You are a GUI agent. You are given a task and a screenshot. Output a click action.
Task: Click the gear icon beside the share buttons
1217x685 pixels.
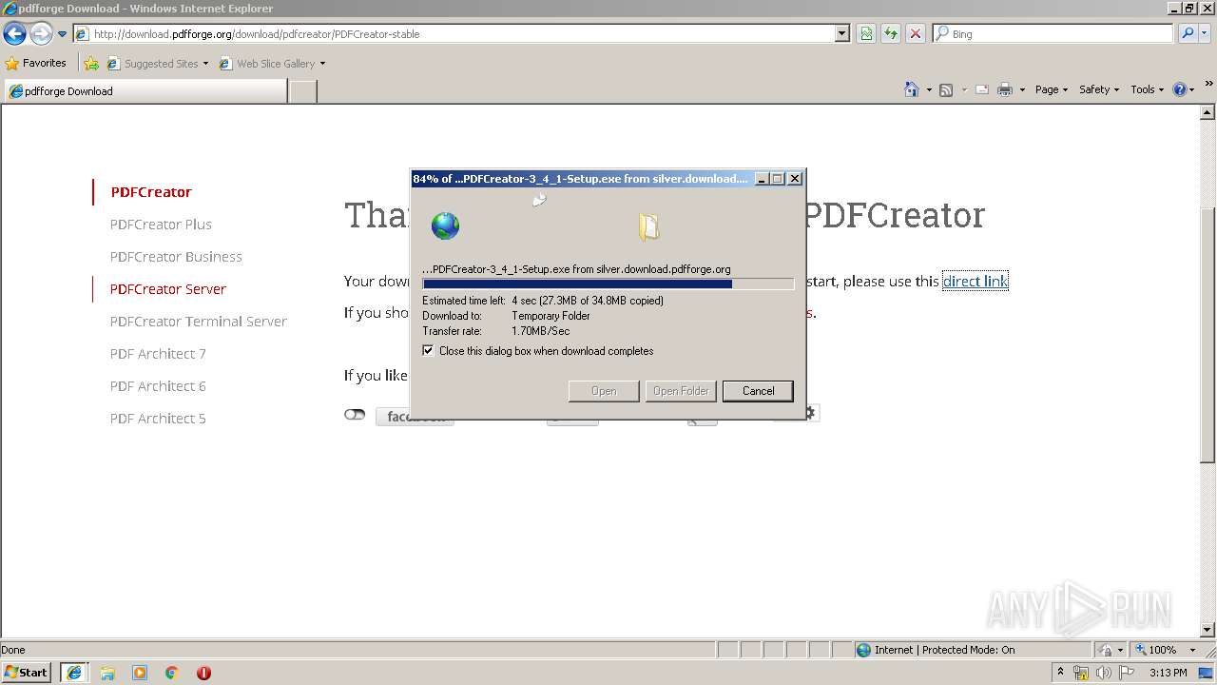811,414
